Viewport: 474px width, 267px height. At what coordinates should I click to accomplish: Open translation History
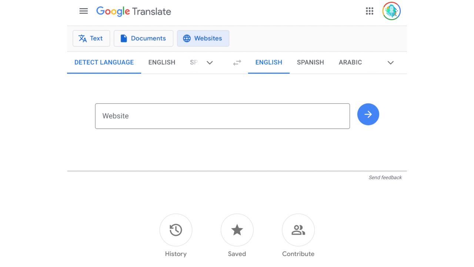pyautogui.click(x=176, y=230)
